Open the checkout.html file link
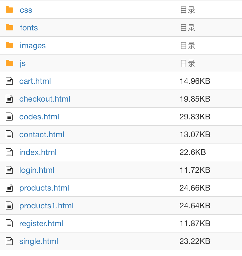242x256 pixels. click(x=45, y=99)
